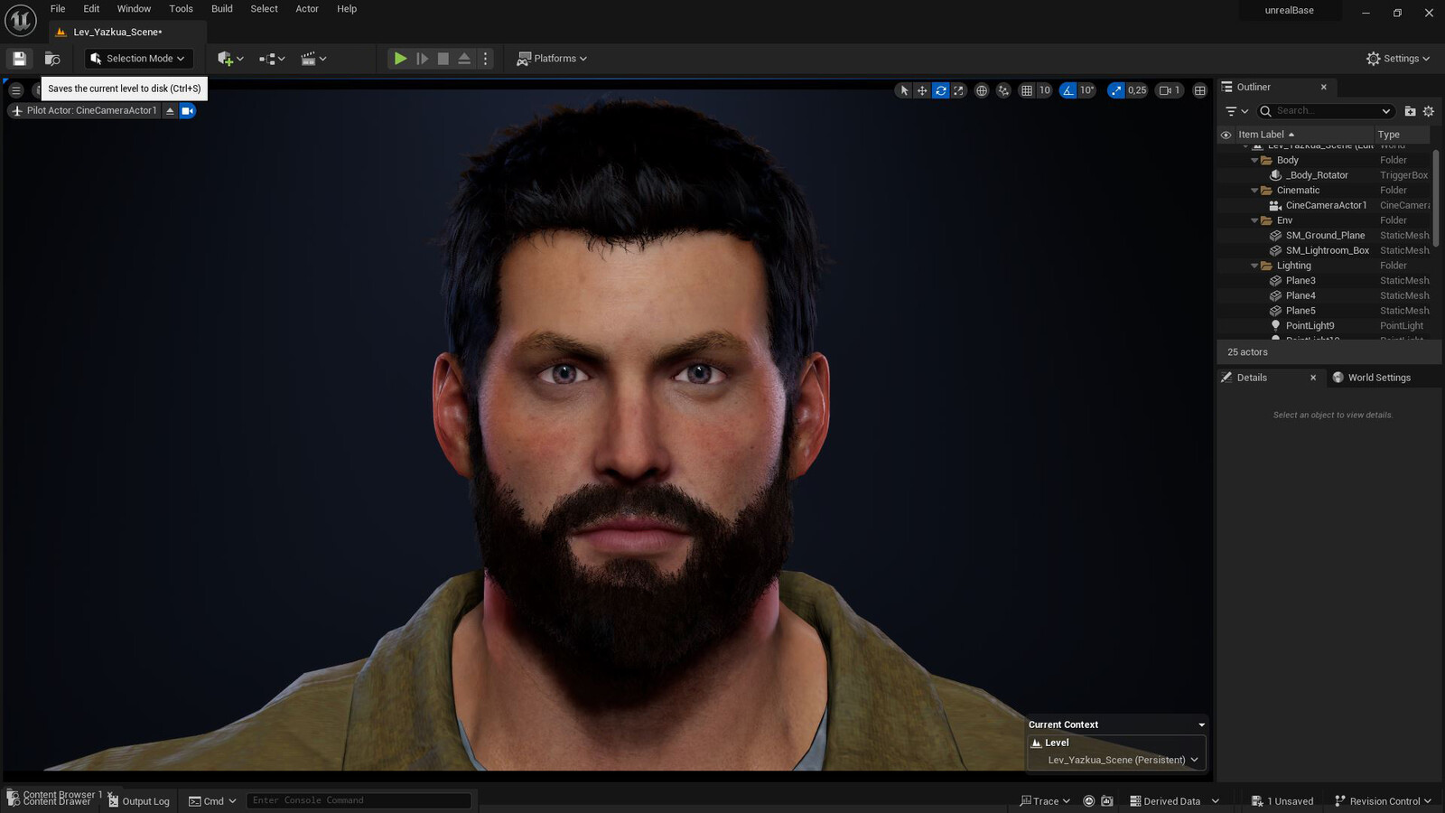Select the translate gizmo tool

922,90
